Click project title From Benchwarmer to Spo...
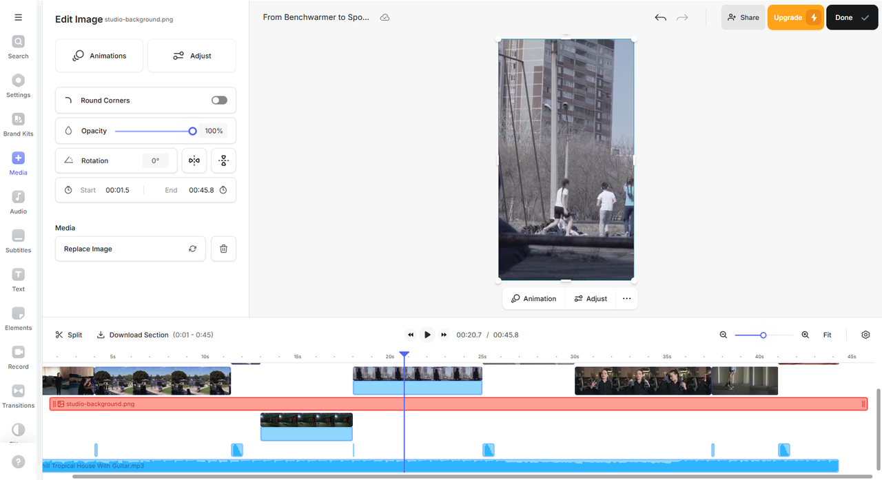The image size is (882, 480). coord(316,17)
